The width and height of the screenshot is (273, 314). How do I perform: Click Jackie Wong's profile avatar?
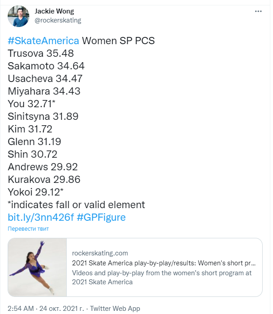(18, 16)
